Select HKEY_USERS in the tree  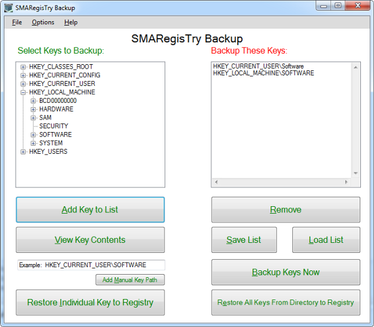pos(48,151)
